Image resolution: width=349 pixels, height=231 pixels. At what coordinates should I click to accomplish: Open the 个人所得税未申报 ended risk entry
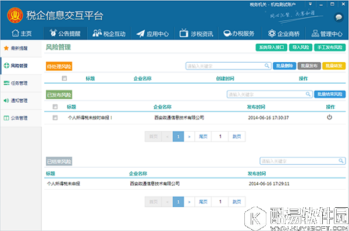click(x=63, y=183)
